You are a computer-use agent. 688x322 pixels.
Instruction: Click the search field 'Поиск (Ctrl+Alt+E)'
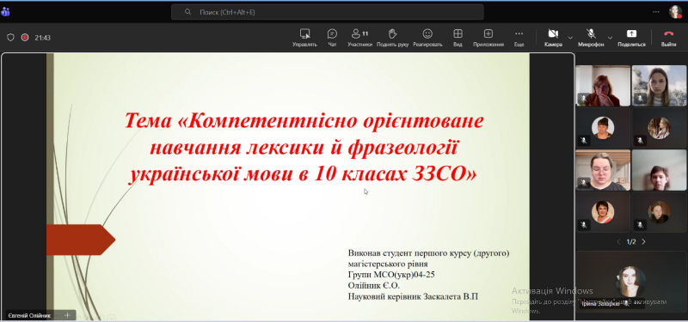point(328,12)
